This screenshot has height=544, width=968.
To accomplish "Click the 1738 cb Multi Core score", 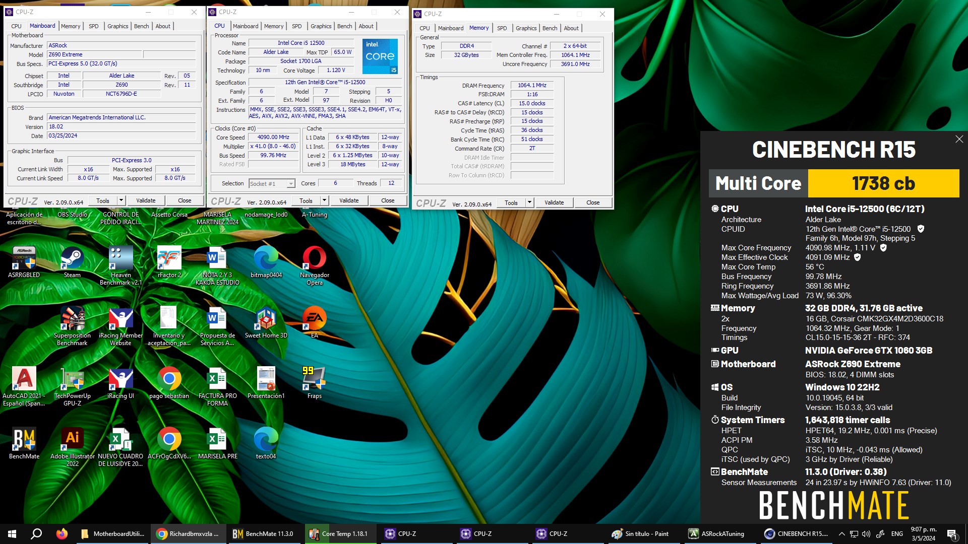I will tap(883, 183).
